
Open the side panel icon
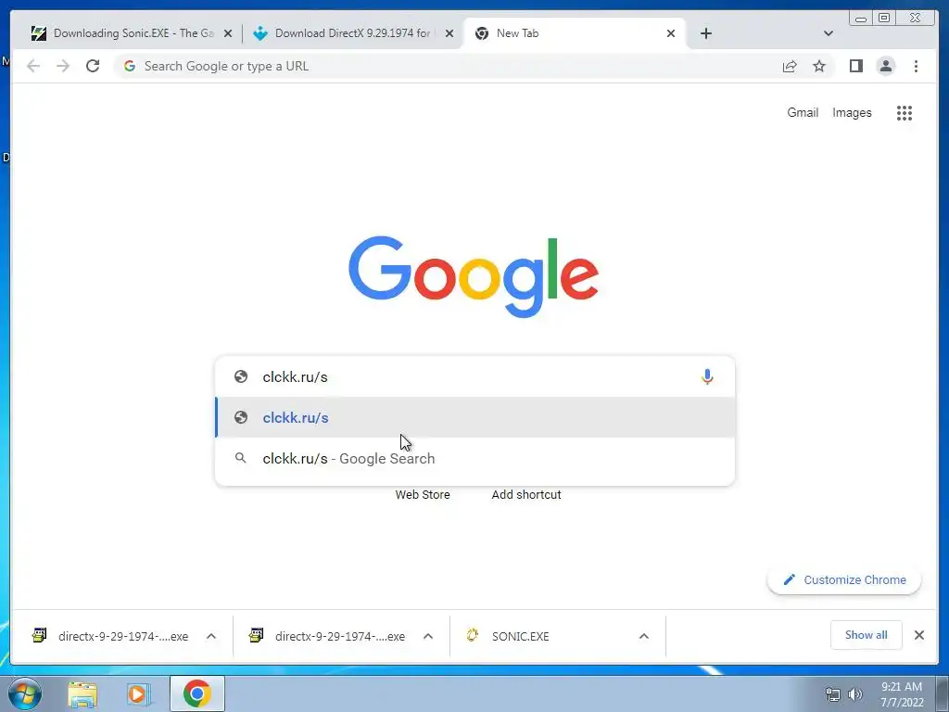[x=855, y=66]
